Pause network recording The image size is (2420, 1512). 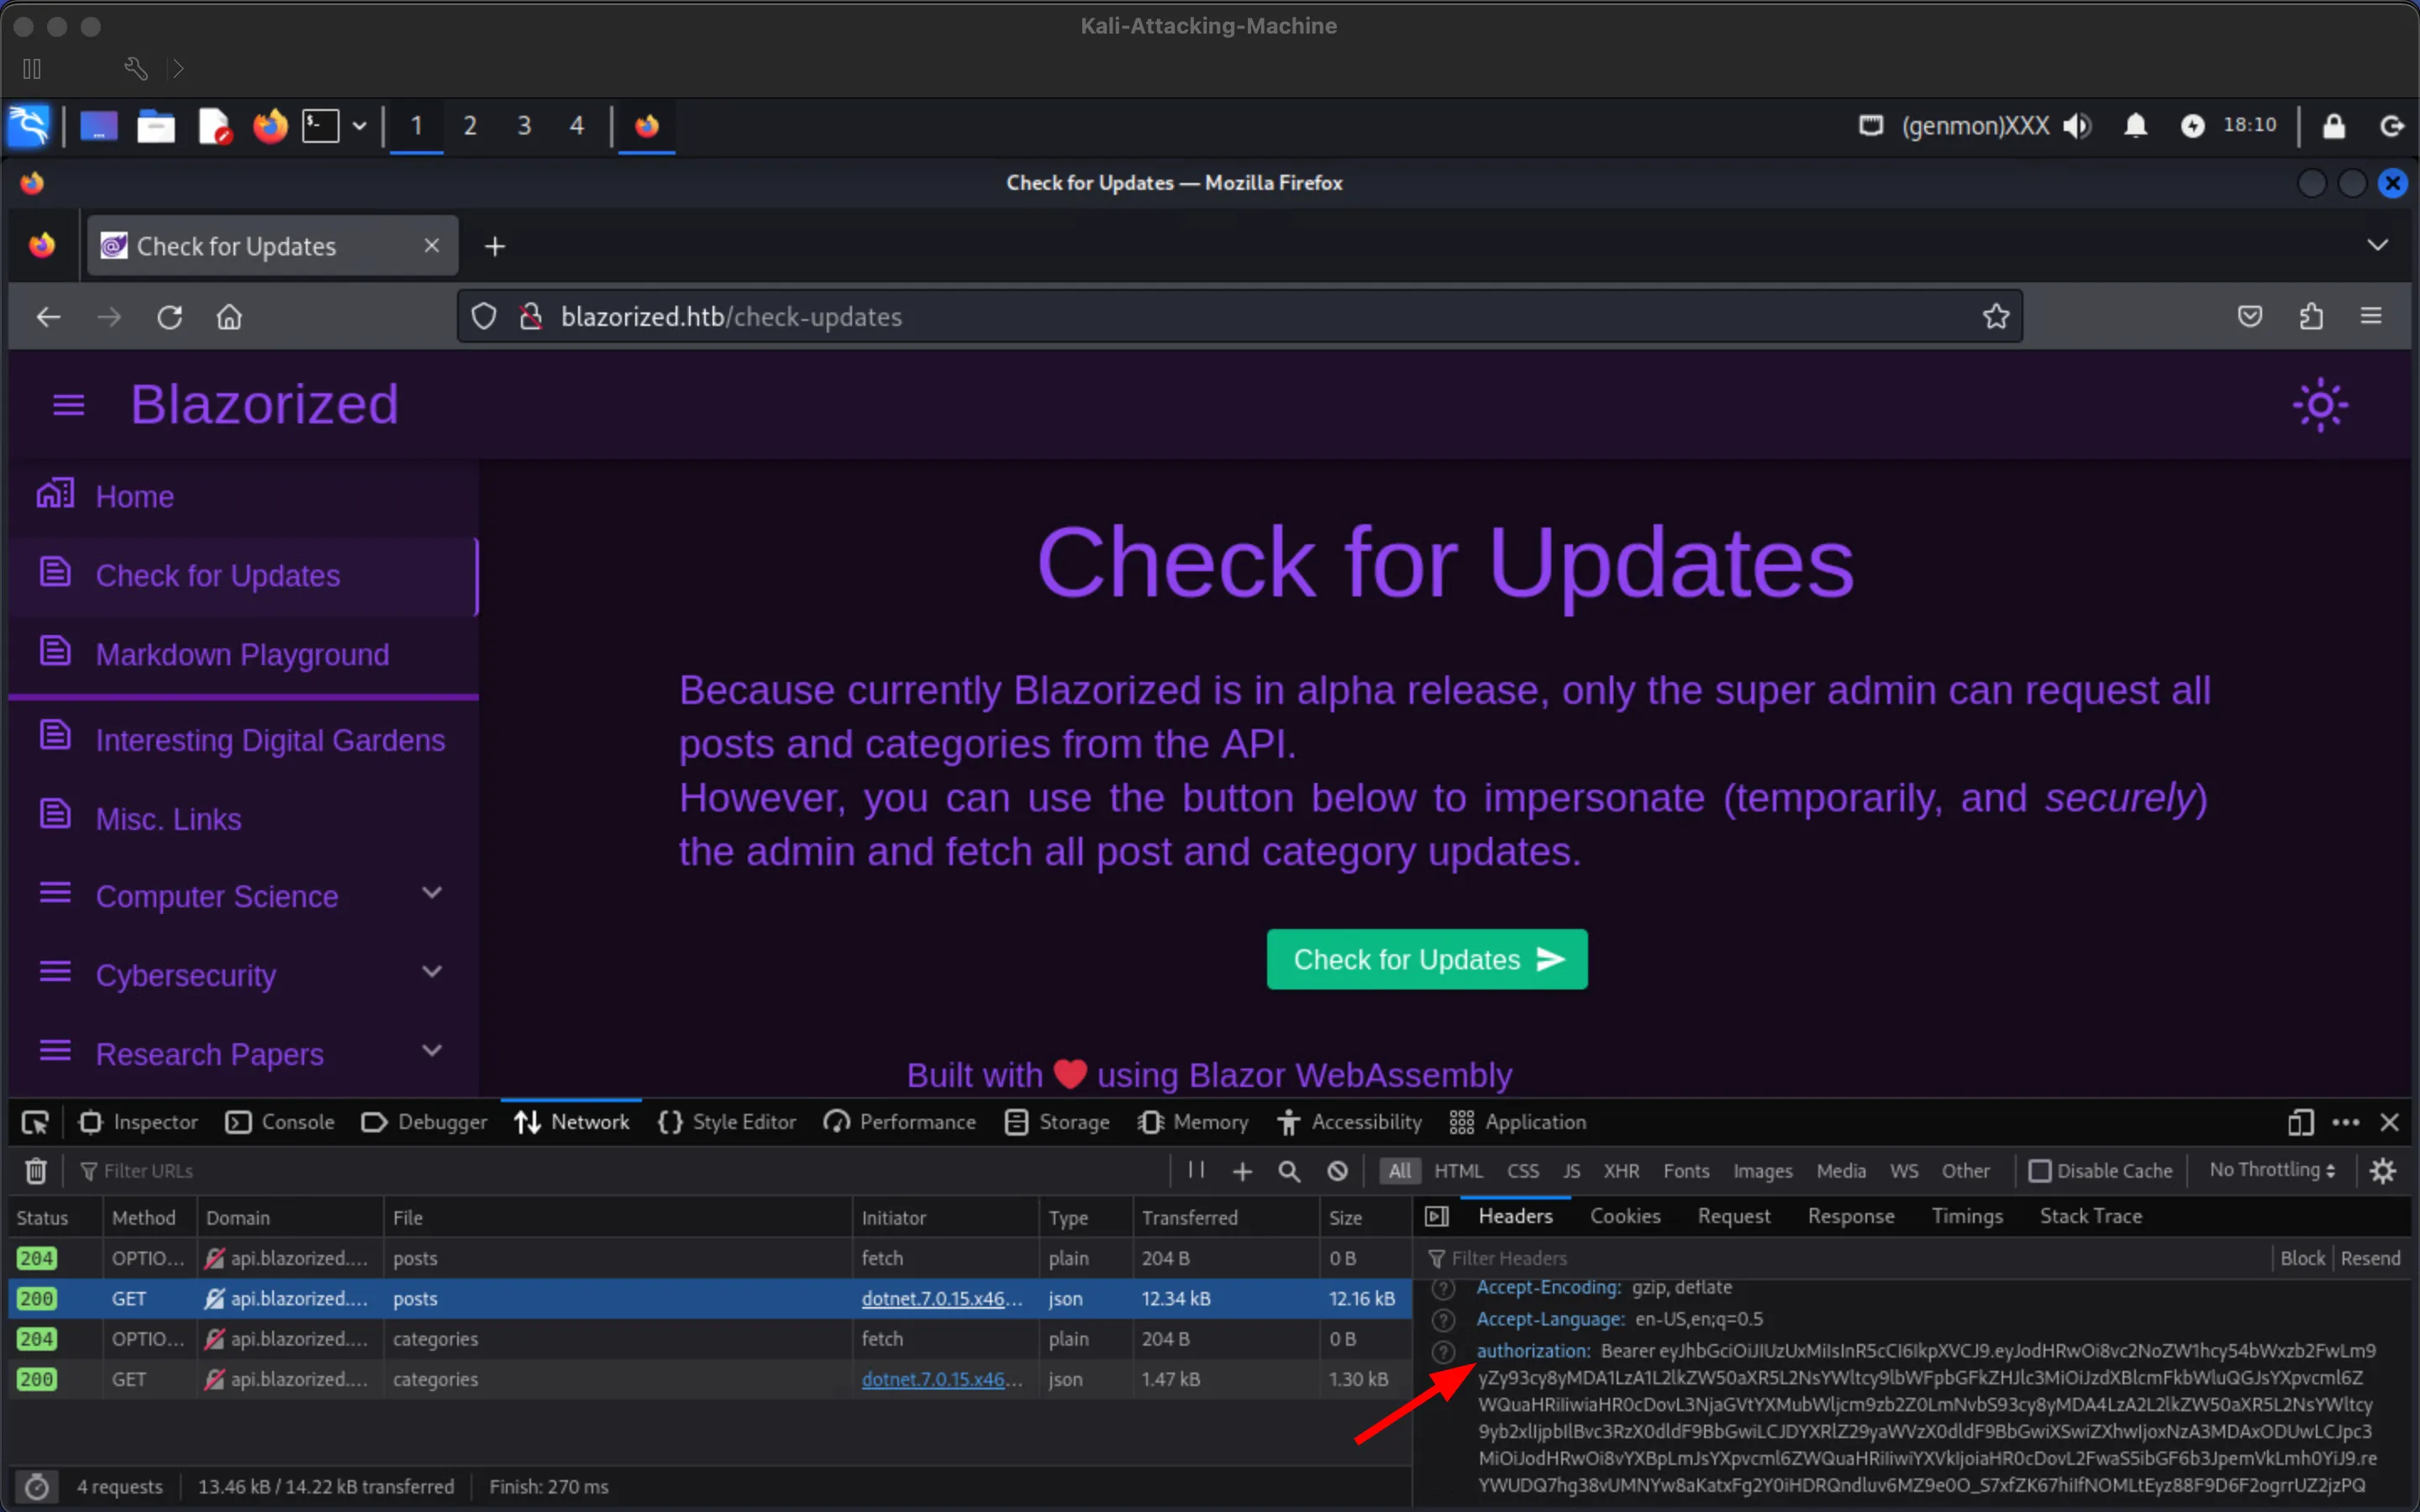coord(1196,1171)
